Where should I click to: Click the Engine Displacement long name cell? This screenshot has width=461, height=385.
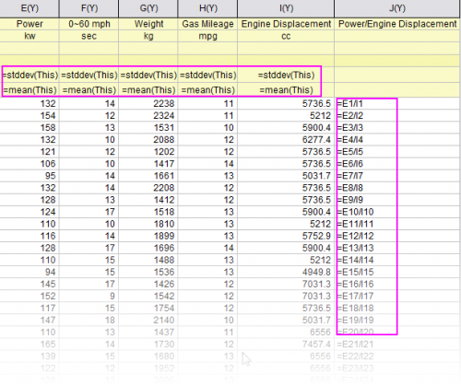[x=286, y=24]
